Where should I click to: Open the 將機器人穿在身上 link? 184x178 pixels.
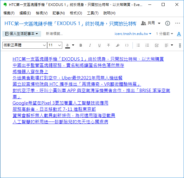pos(30,71)
